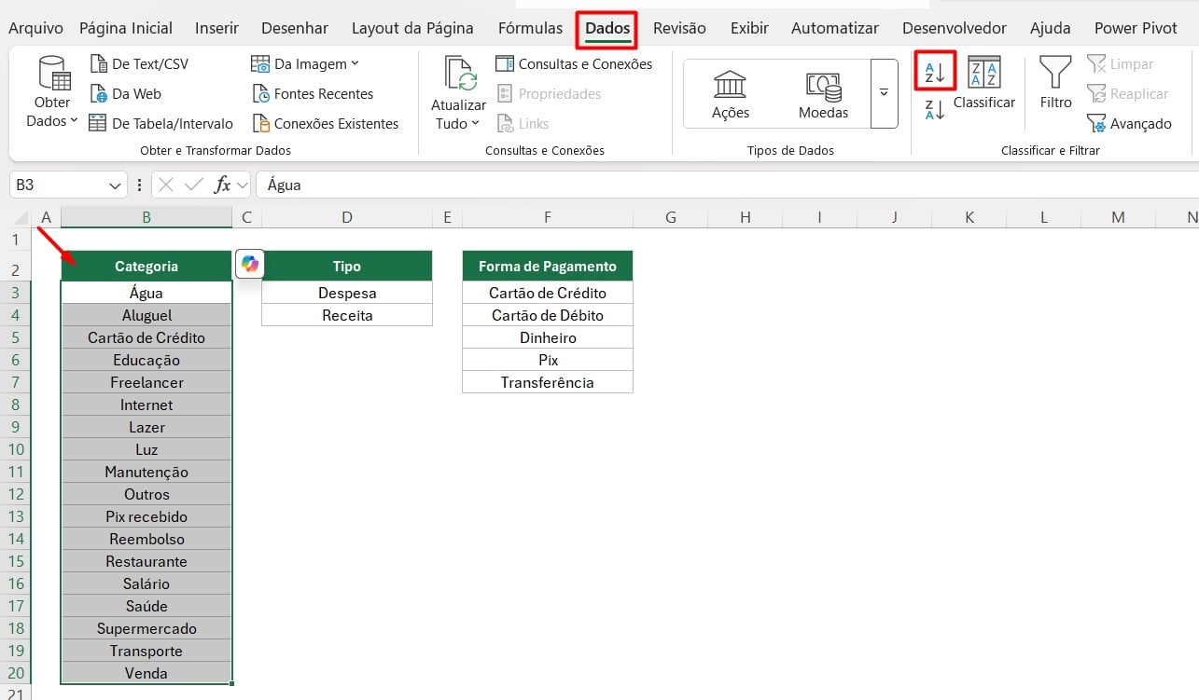Expand the formula bar function dropdown

pyautogui.click(x=243, y=185)
